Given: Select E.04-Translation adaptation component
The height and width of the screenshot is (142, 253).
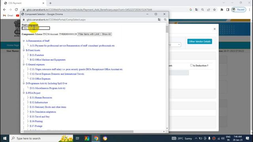Looking at the screenshot, I should (43, 112).
